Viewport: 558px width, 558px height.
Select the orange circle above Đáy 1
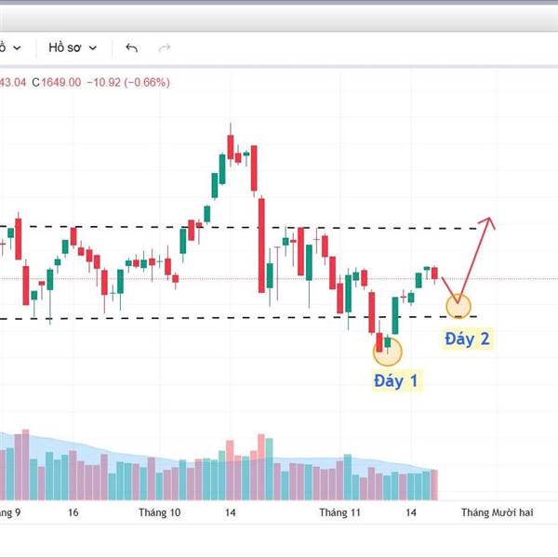click(388, 351)
